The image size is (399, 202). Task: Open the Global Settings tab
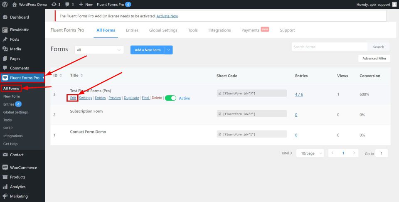coord(163,30)
